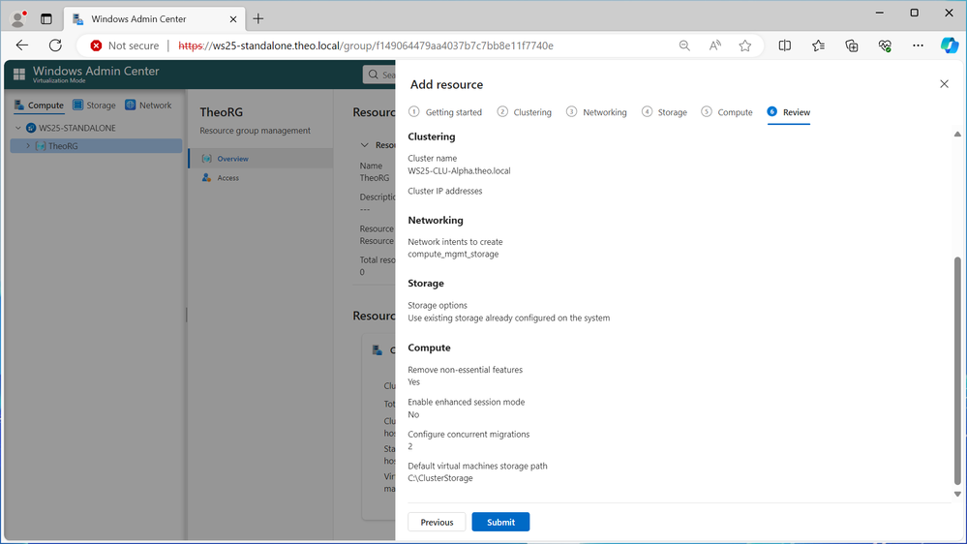
Task: Click the search box in header
Action: tap(379, 75)
